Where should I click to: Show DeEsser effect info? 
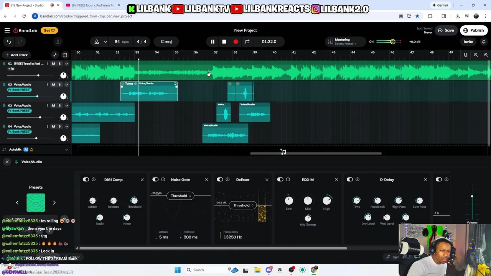pos(227,179)
